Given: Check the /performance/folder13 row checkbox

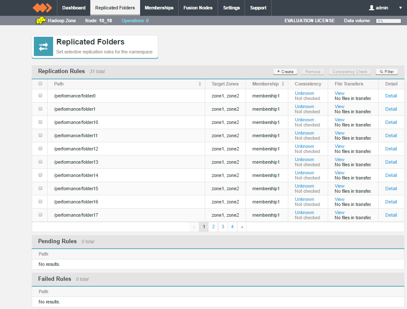Looking at the screenshot, I should (x=40, y=162).
